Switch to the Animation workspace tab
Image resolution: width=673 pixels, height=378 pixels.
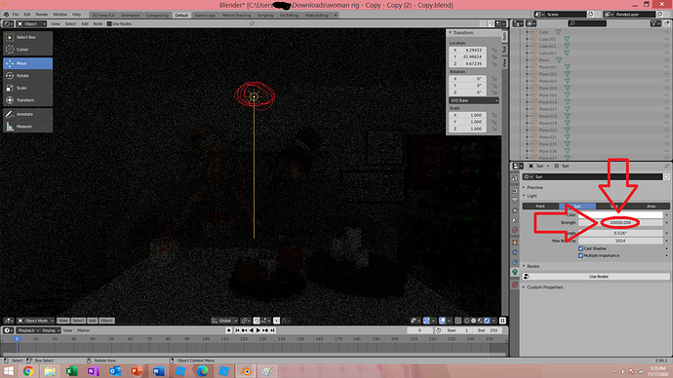(131, 15)
